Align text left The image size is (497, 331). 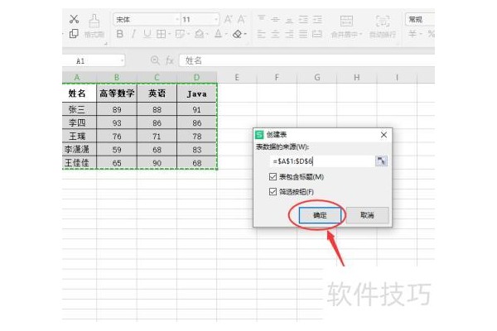click(x=261, y=34)
